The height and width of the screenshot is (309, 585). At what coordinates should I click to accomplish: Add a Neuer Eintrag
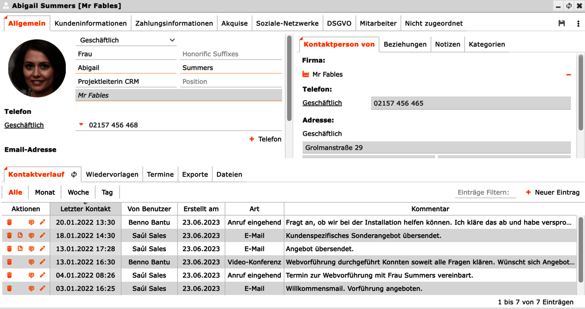click(552, 192)
